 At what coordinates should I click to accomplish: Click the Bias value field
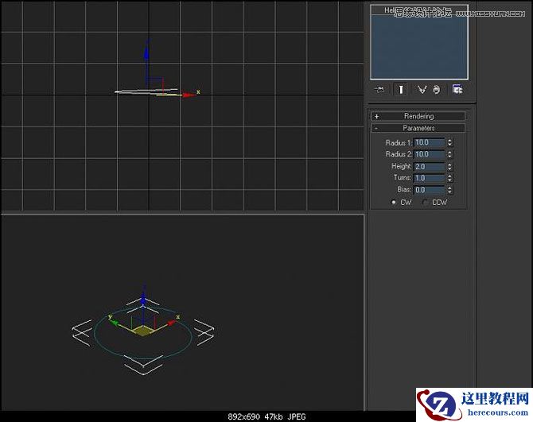coord(430,190)
